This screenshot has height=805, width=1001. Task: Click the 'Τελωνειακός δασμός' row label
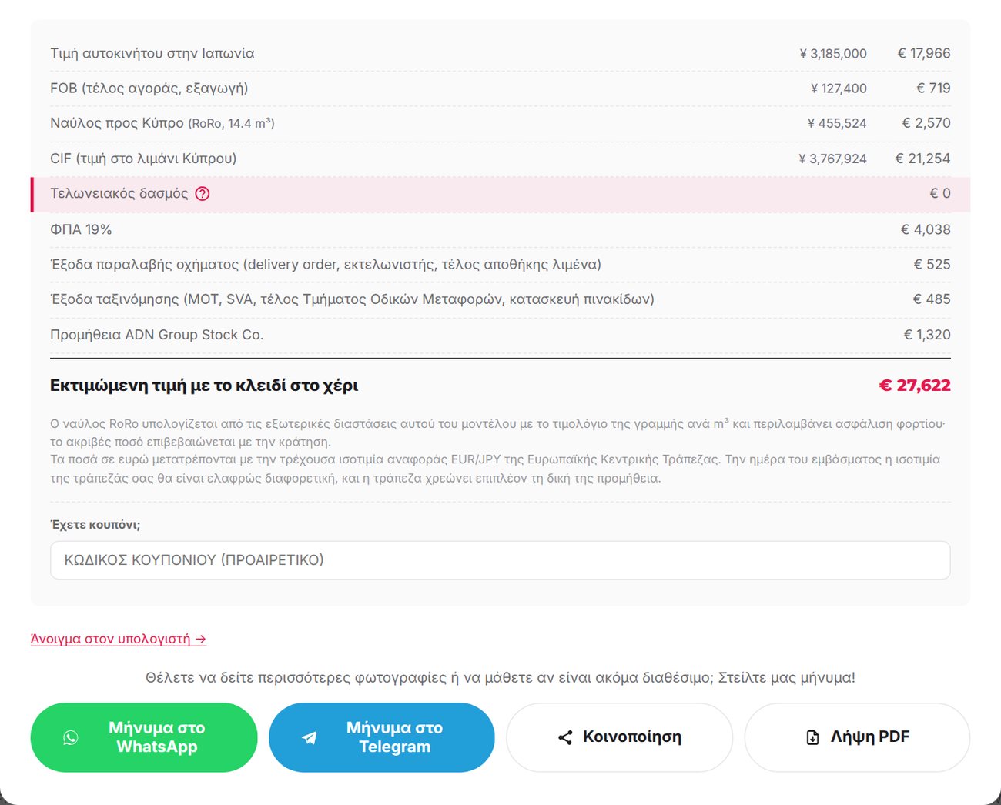(x=119, y=194)
